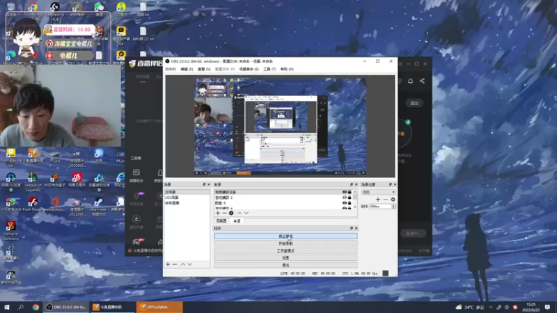Select the 主场景 scene
The height and width of the screenshot is (313, 557).
187,192
